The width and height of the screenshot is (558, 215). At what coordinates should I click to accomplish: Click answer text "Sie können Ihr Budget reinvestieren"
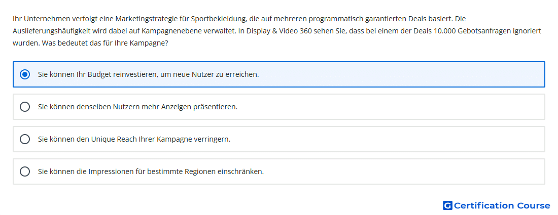click(x=96, y=74)
